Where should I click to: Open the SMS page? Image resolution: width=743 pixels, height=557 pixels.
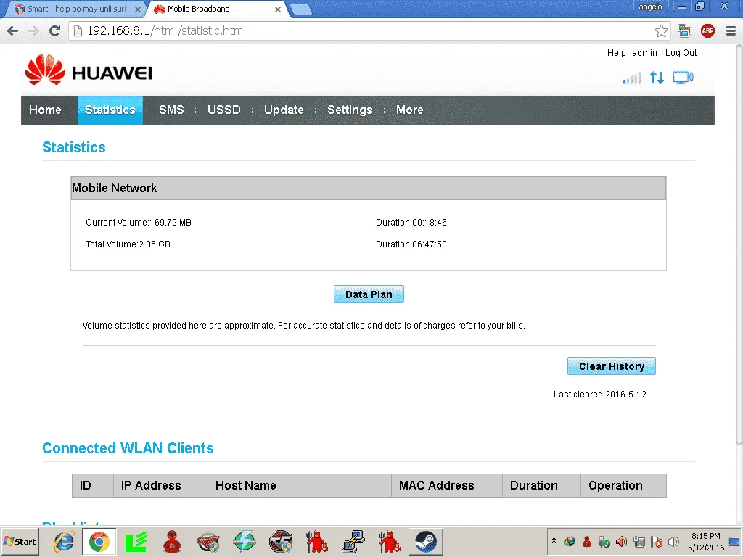coord(171,110)
